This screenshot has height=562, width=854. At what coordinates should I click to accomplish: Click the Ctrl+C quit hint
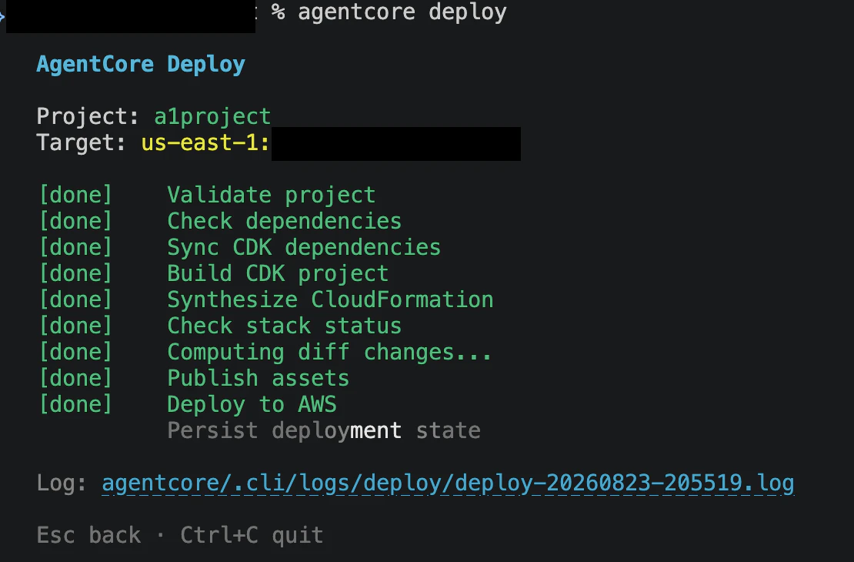coord(252,535)
